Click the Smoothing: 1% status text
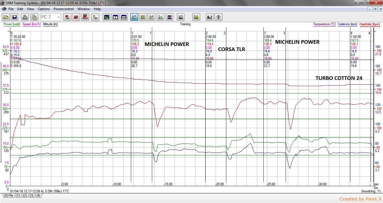 (x=371, y=191)
